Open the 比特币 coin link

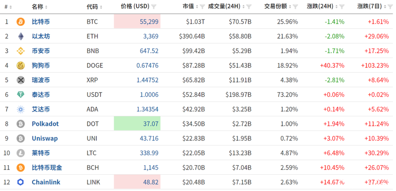click(41, 22)
